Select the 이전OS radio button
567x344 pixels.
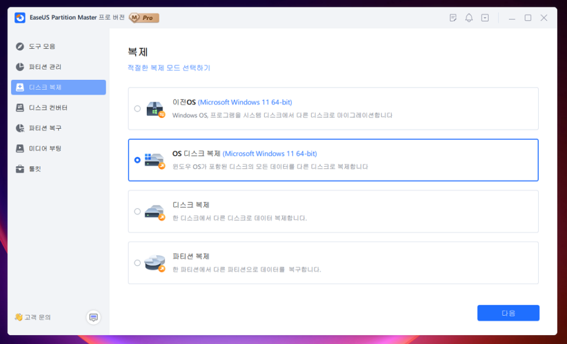pos(137,109)
